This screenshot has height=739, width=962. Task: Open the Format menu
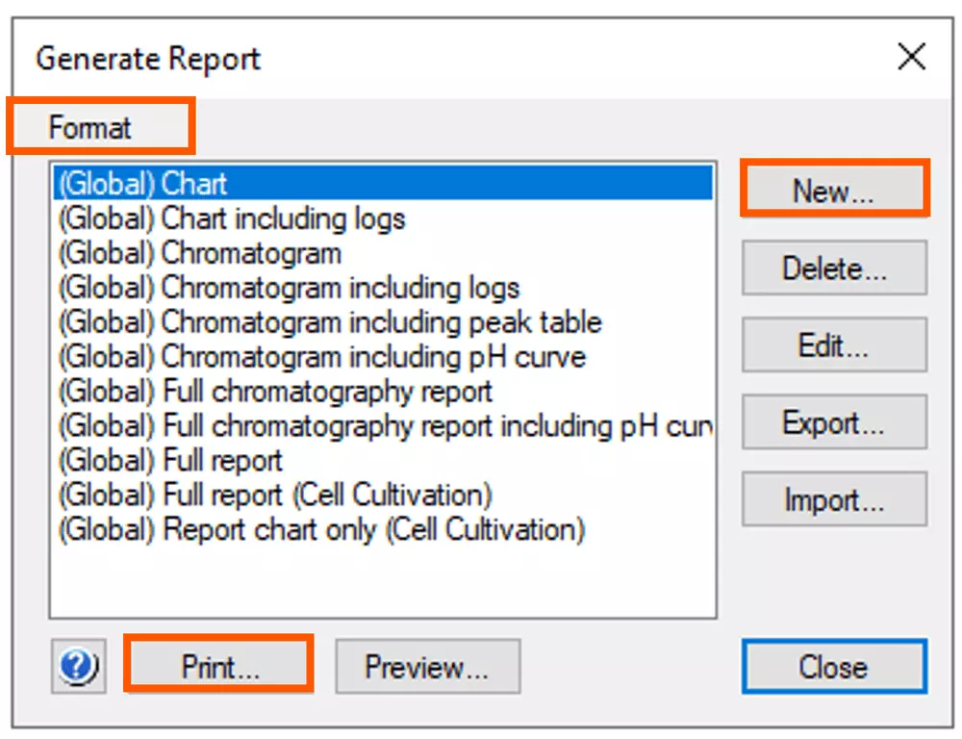pyautogui.click(x=90, y=128)
